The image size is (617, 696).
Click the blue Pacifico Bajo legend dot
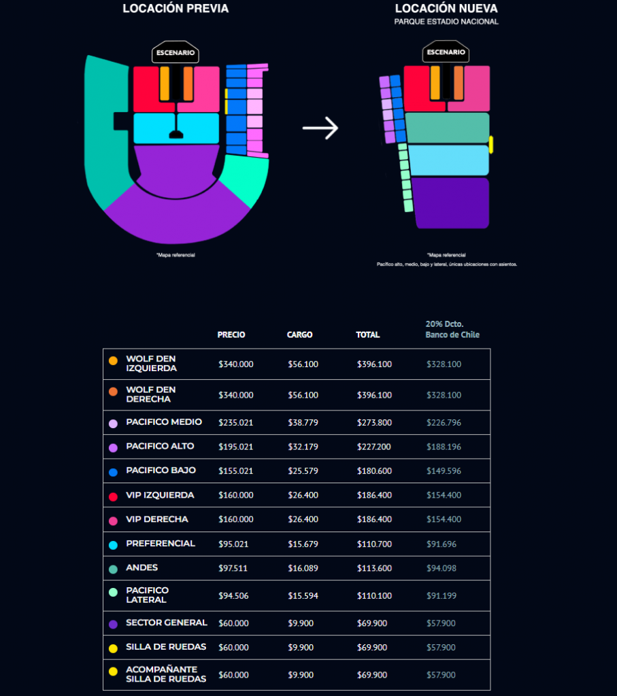[x=114, y=472]
